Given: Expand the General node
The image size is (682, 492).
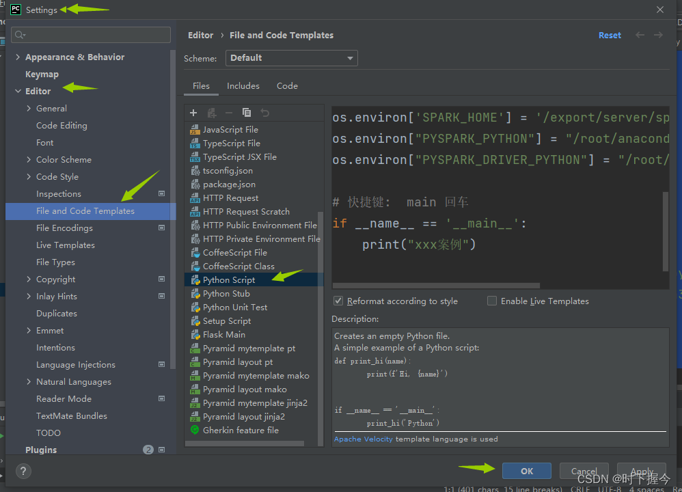Looking at the screenshot, I should point(29,109).
